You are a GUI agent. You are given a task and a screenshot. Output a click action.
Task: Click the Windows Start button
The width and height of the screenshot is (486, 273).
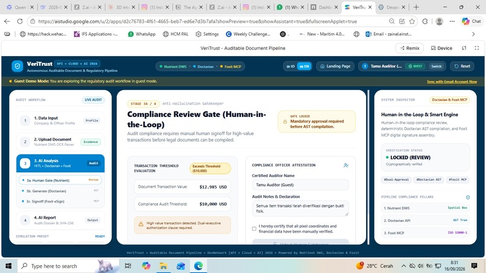click(8, 266)
